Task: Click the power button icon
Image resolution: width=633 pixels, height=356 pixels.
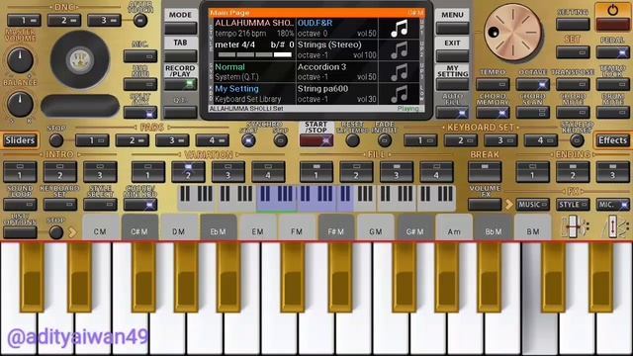Action: coord(612,11)
